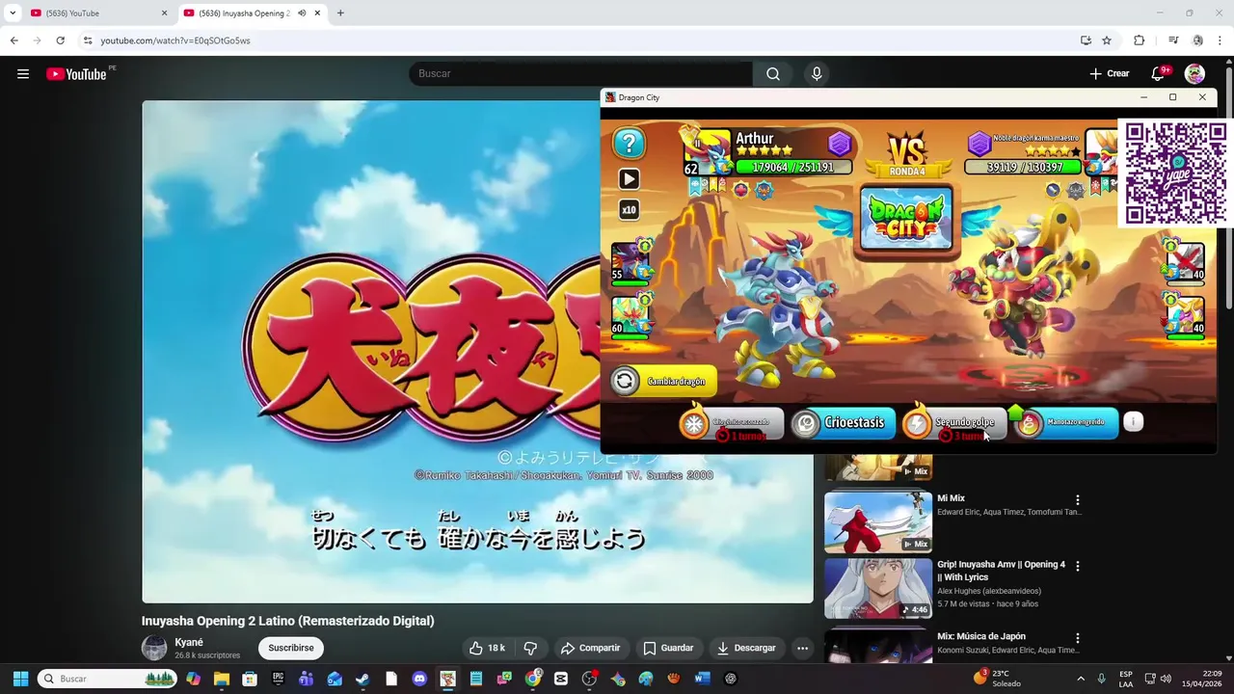
Task: Dislike the Inuyasha video
Action: [530, 648]
